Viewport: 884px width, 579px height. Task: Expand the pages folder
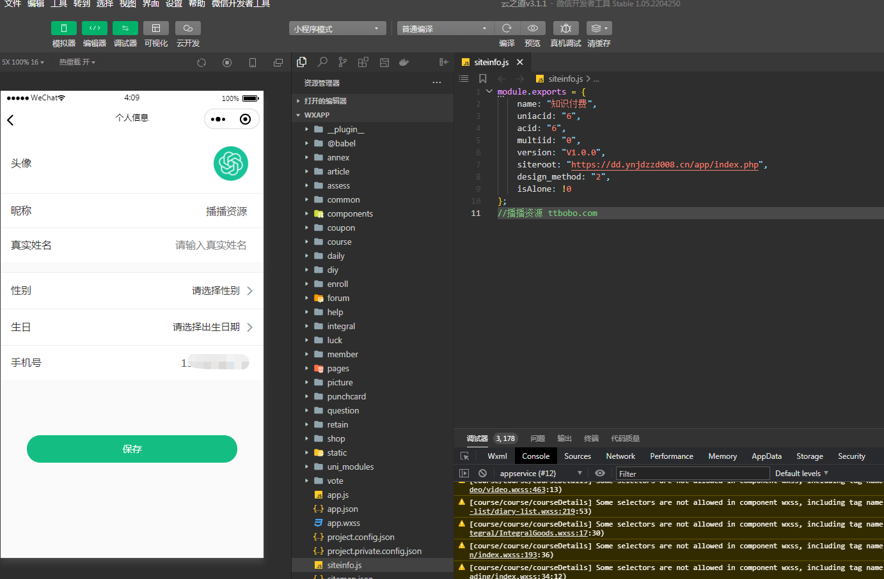pos(372,368)
